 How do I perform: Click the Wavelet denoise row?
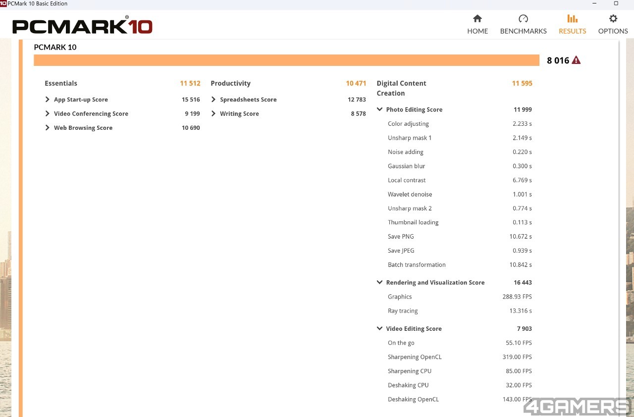(460, 194)
